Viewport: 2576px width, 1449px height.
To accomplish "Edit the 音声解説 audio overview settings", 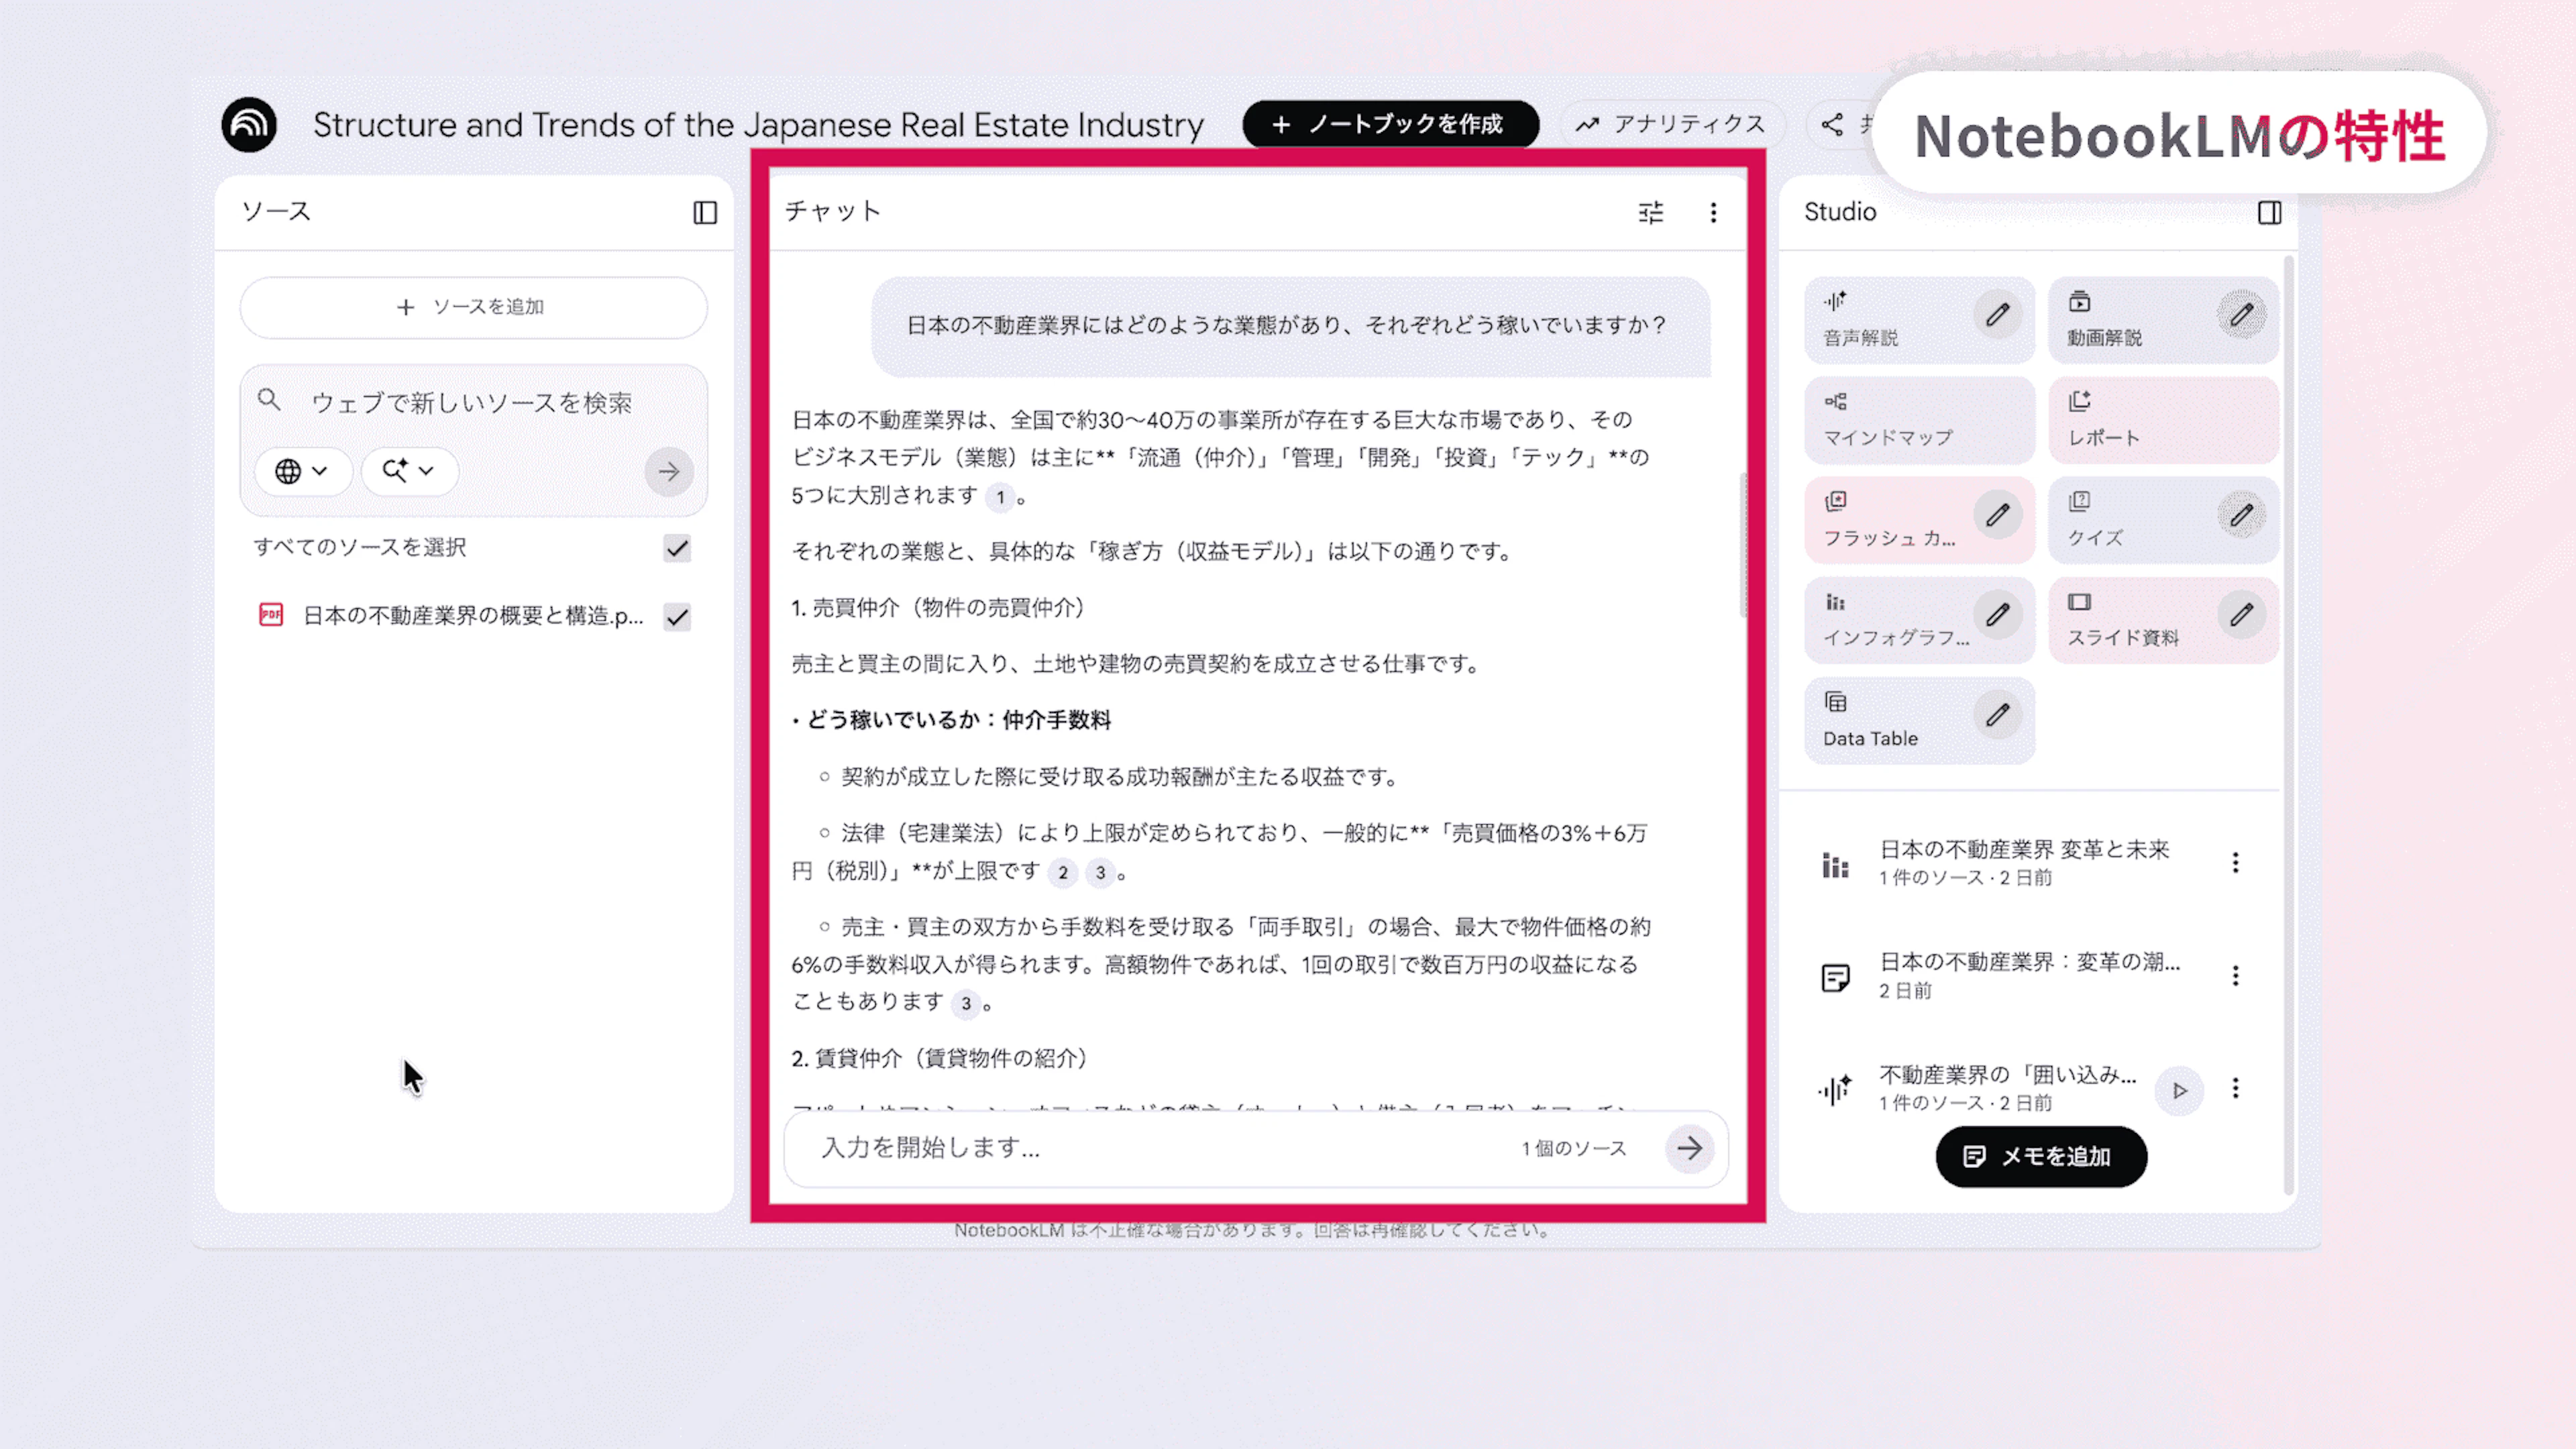I will coord(1997,316).
